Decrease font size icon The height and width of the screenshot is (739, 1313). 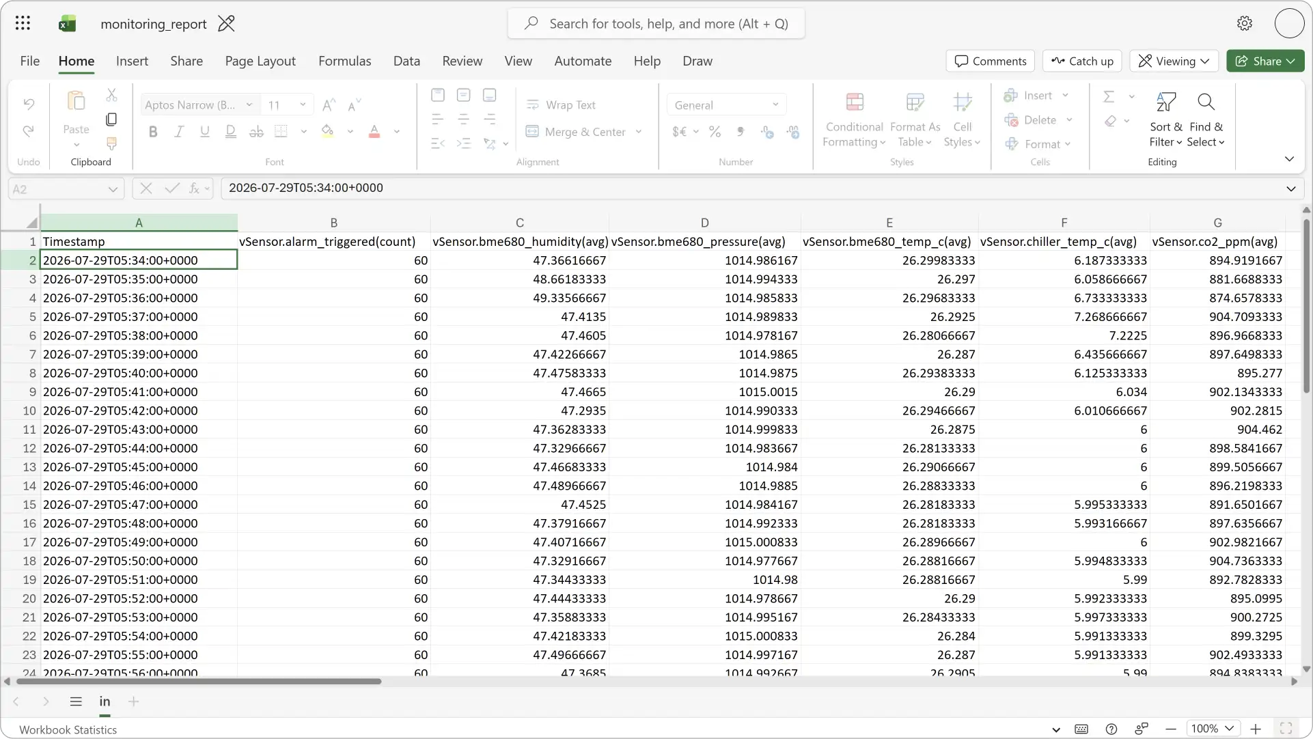pyautogui.click(x=354, y=105)
